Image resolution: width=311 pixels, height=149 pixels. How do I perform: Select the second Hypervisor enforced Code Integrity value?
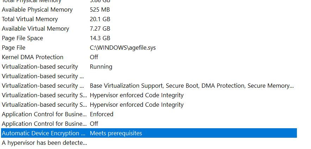(x=137, y=105)
